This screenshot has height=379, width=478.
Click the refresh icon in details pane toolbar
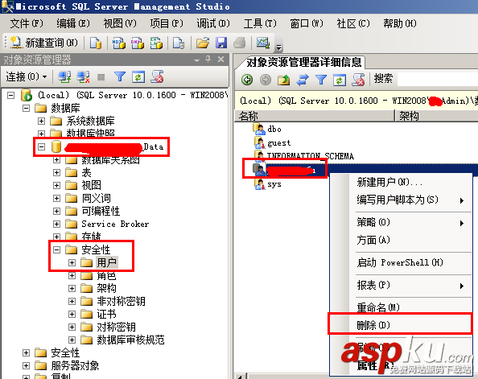pos(340,80)
